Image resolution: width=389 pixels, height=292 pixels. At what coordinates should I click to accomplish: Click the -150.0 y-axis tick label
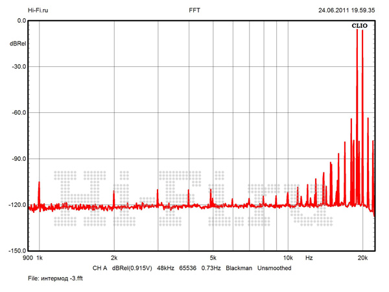17,251
